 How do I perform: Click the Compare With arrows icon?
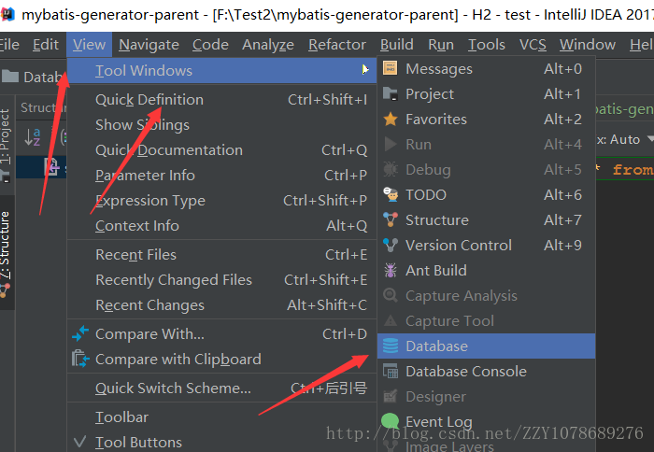[80, 334]
